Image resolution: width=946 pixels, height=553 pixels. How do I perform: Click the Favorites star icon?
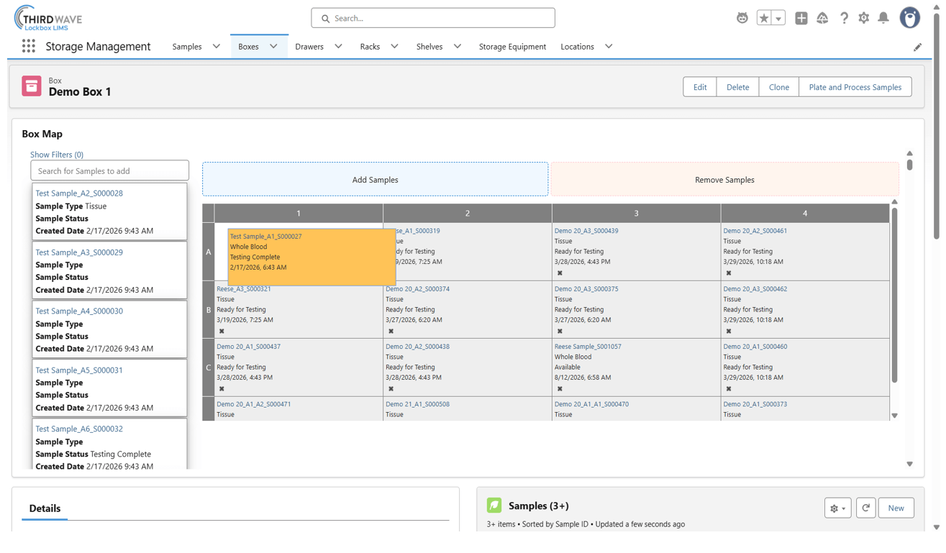coord(764,18)
